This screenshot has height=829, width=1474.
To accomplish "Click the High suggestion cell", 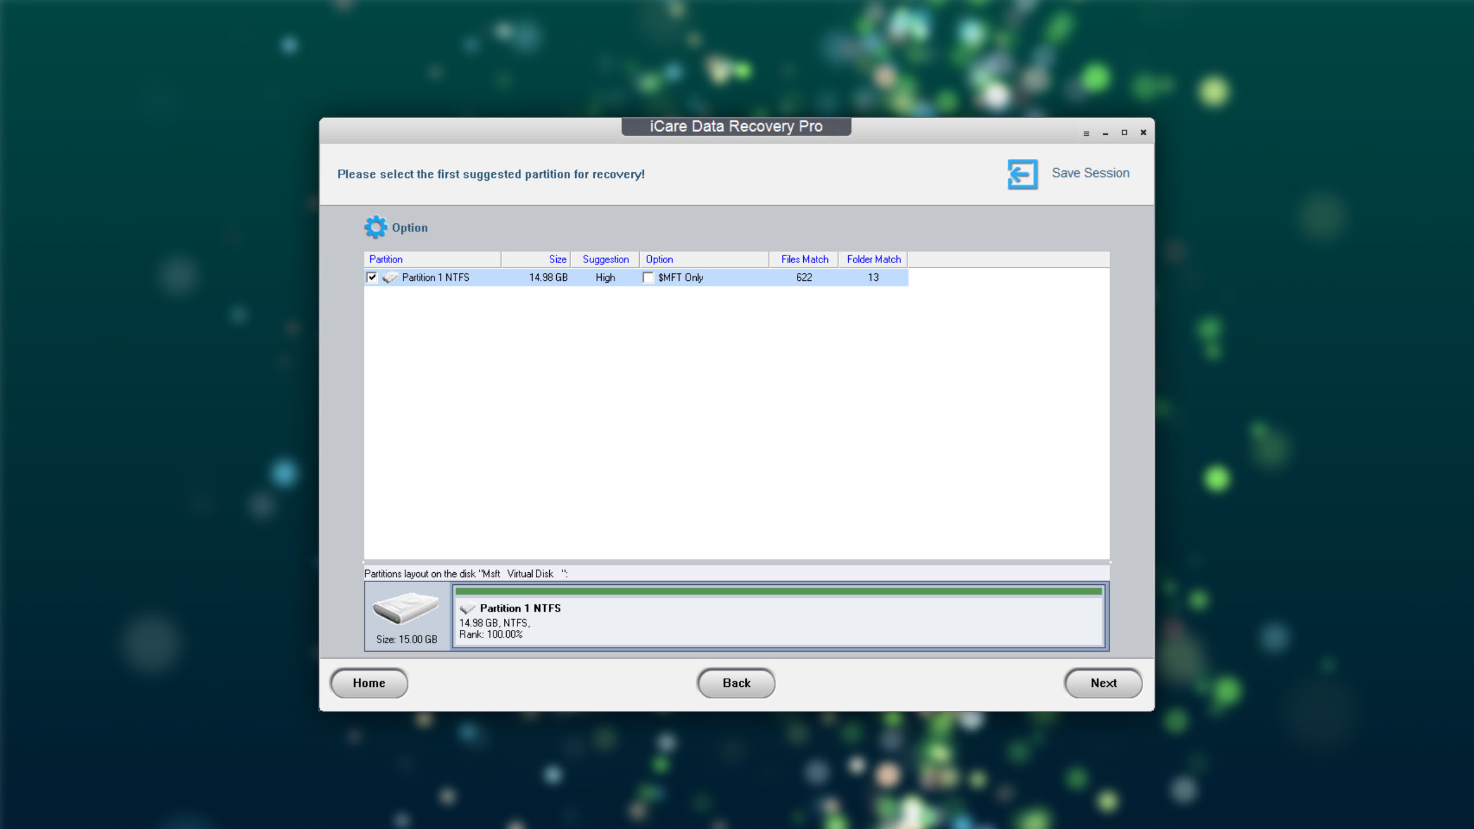I will point(605,277).
